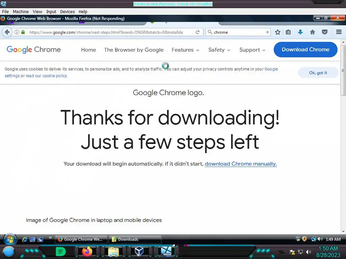The height and width of the screenshot is (259, 346).
Task: Open the VirtualBox Machine menu
Action: point(21,12)
